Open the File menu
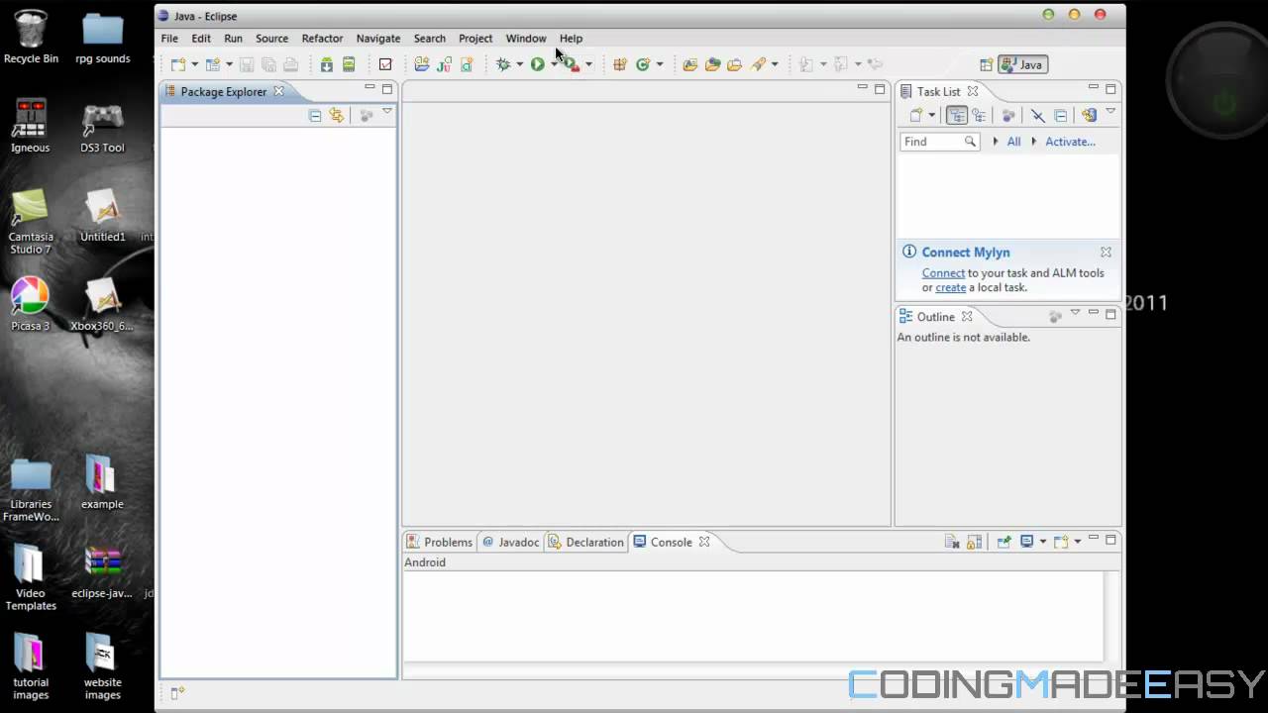 point(169,39)
